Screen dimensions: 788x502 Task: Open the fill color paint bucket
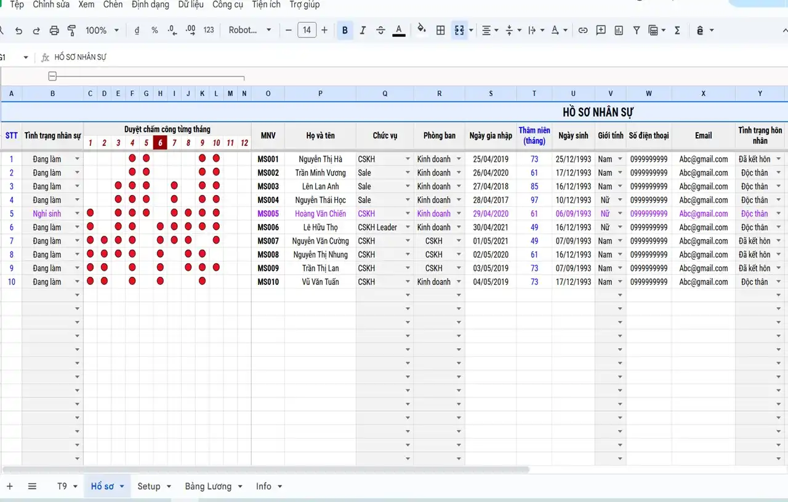(421, 30)
